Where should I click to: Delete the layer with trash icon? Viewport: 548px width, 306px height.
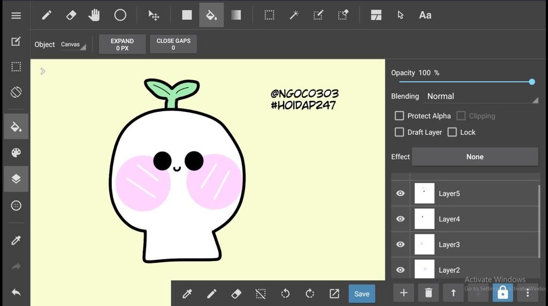pyautogui.click(x=429, y=293)
